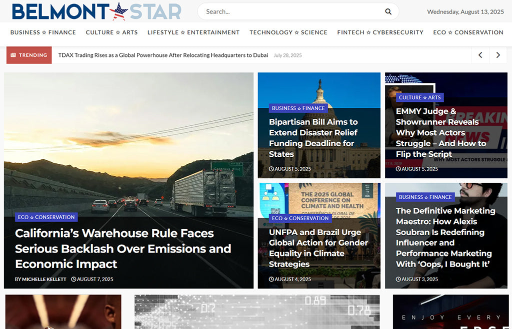Click author Michelle Kellett link
512x329 pixels.
(x=44, y=279)
